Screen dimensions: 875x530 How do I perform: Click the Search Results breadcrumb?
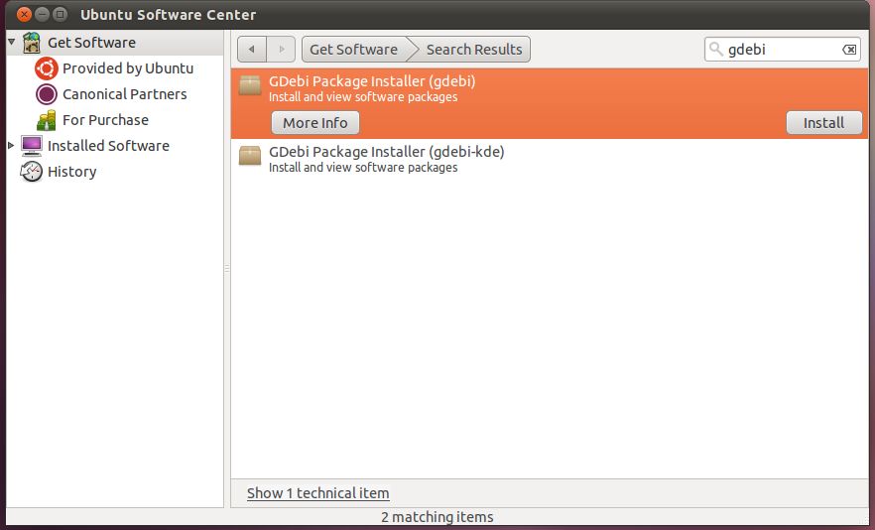click(x=474, y=50)
